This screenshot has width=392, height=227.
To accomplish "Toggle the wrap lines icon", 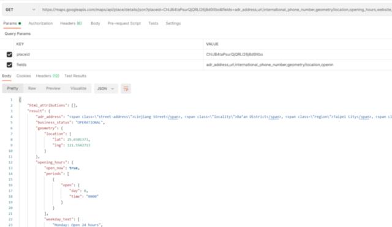I will (x=126, y=88).
